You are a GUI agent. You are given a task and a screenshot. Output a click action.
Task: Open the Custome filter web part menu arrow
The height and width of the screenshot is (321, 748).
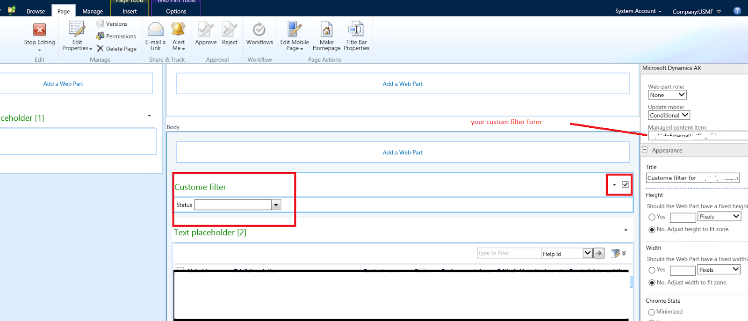coord(614,185)
